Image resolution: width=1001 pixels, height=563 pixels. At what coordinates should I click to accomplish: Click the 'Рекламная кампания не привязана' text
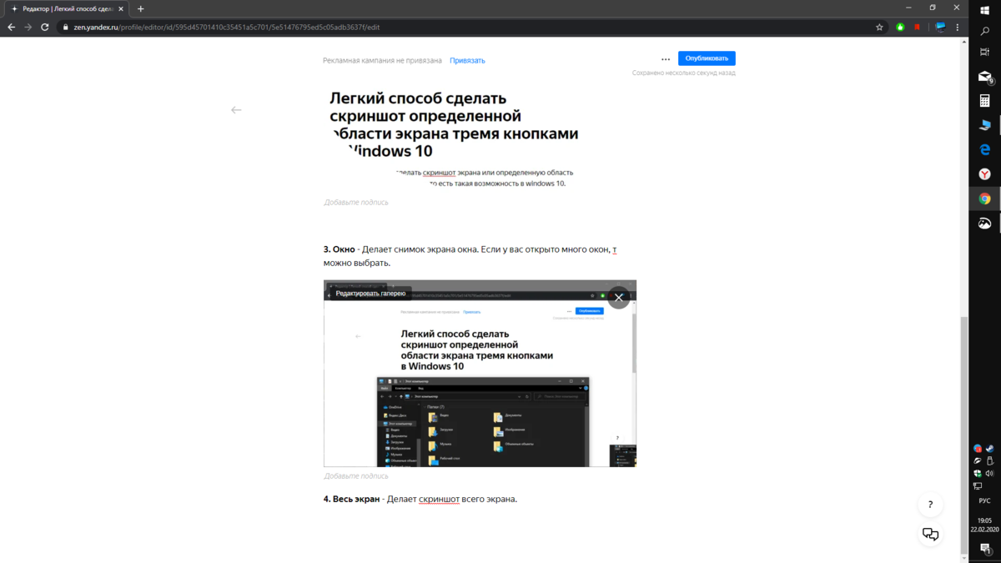coord(382,60)
